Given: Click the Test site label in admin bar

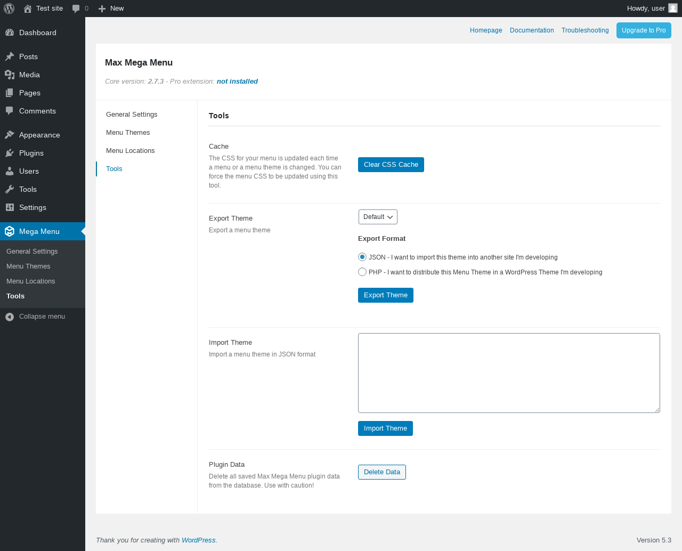Looking at the screenshot, I should pos(50,9).
